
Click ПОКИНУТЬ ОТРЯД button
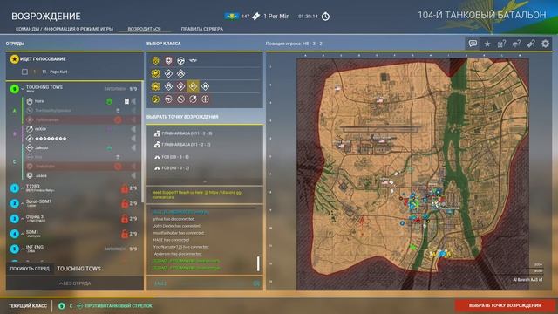[30, 269]
